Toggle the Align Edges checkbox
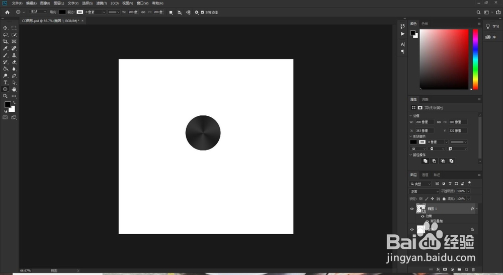 coord(202,12)
